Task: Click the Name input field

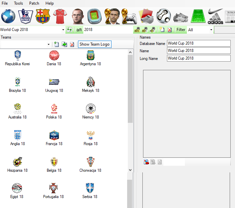Action: coord(199,51)
